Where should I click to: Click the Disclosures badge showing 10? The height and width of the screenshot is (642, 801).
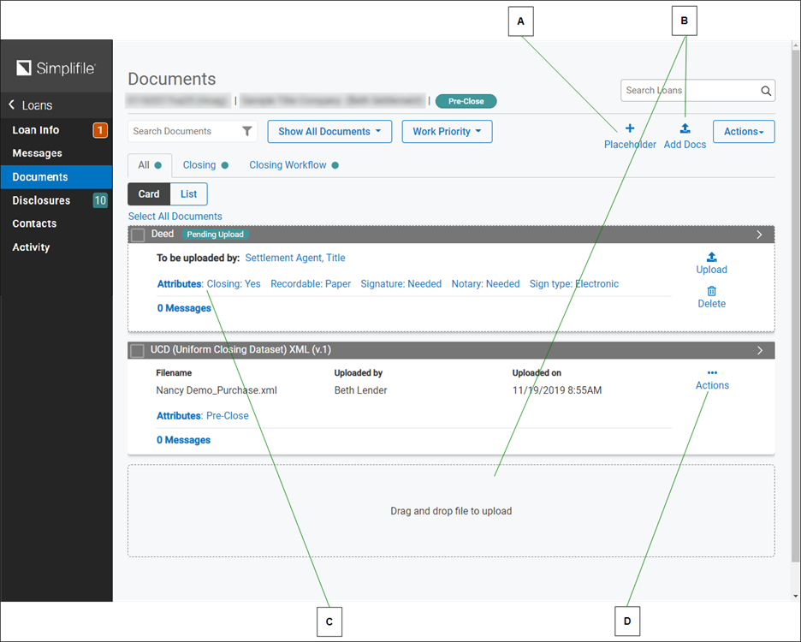pyautogui.click(x=100, y=200)
